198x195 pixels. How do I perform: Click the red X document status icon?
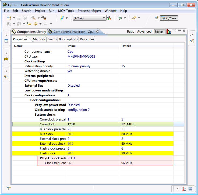[184, 189]
